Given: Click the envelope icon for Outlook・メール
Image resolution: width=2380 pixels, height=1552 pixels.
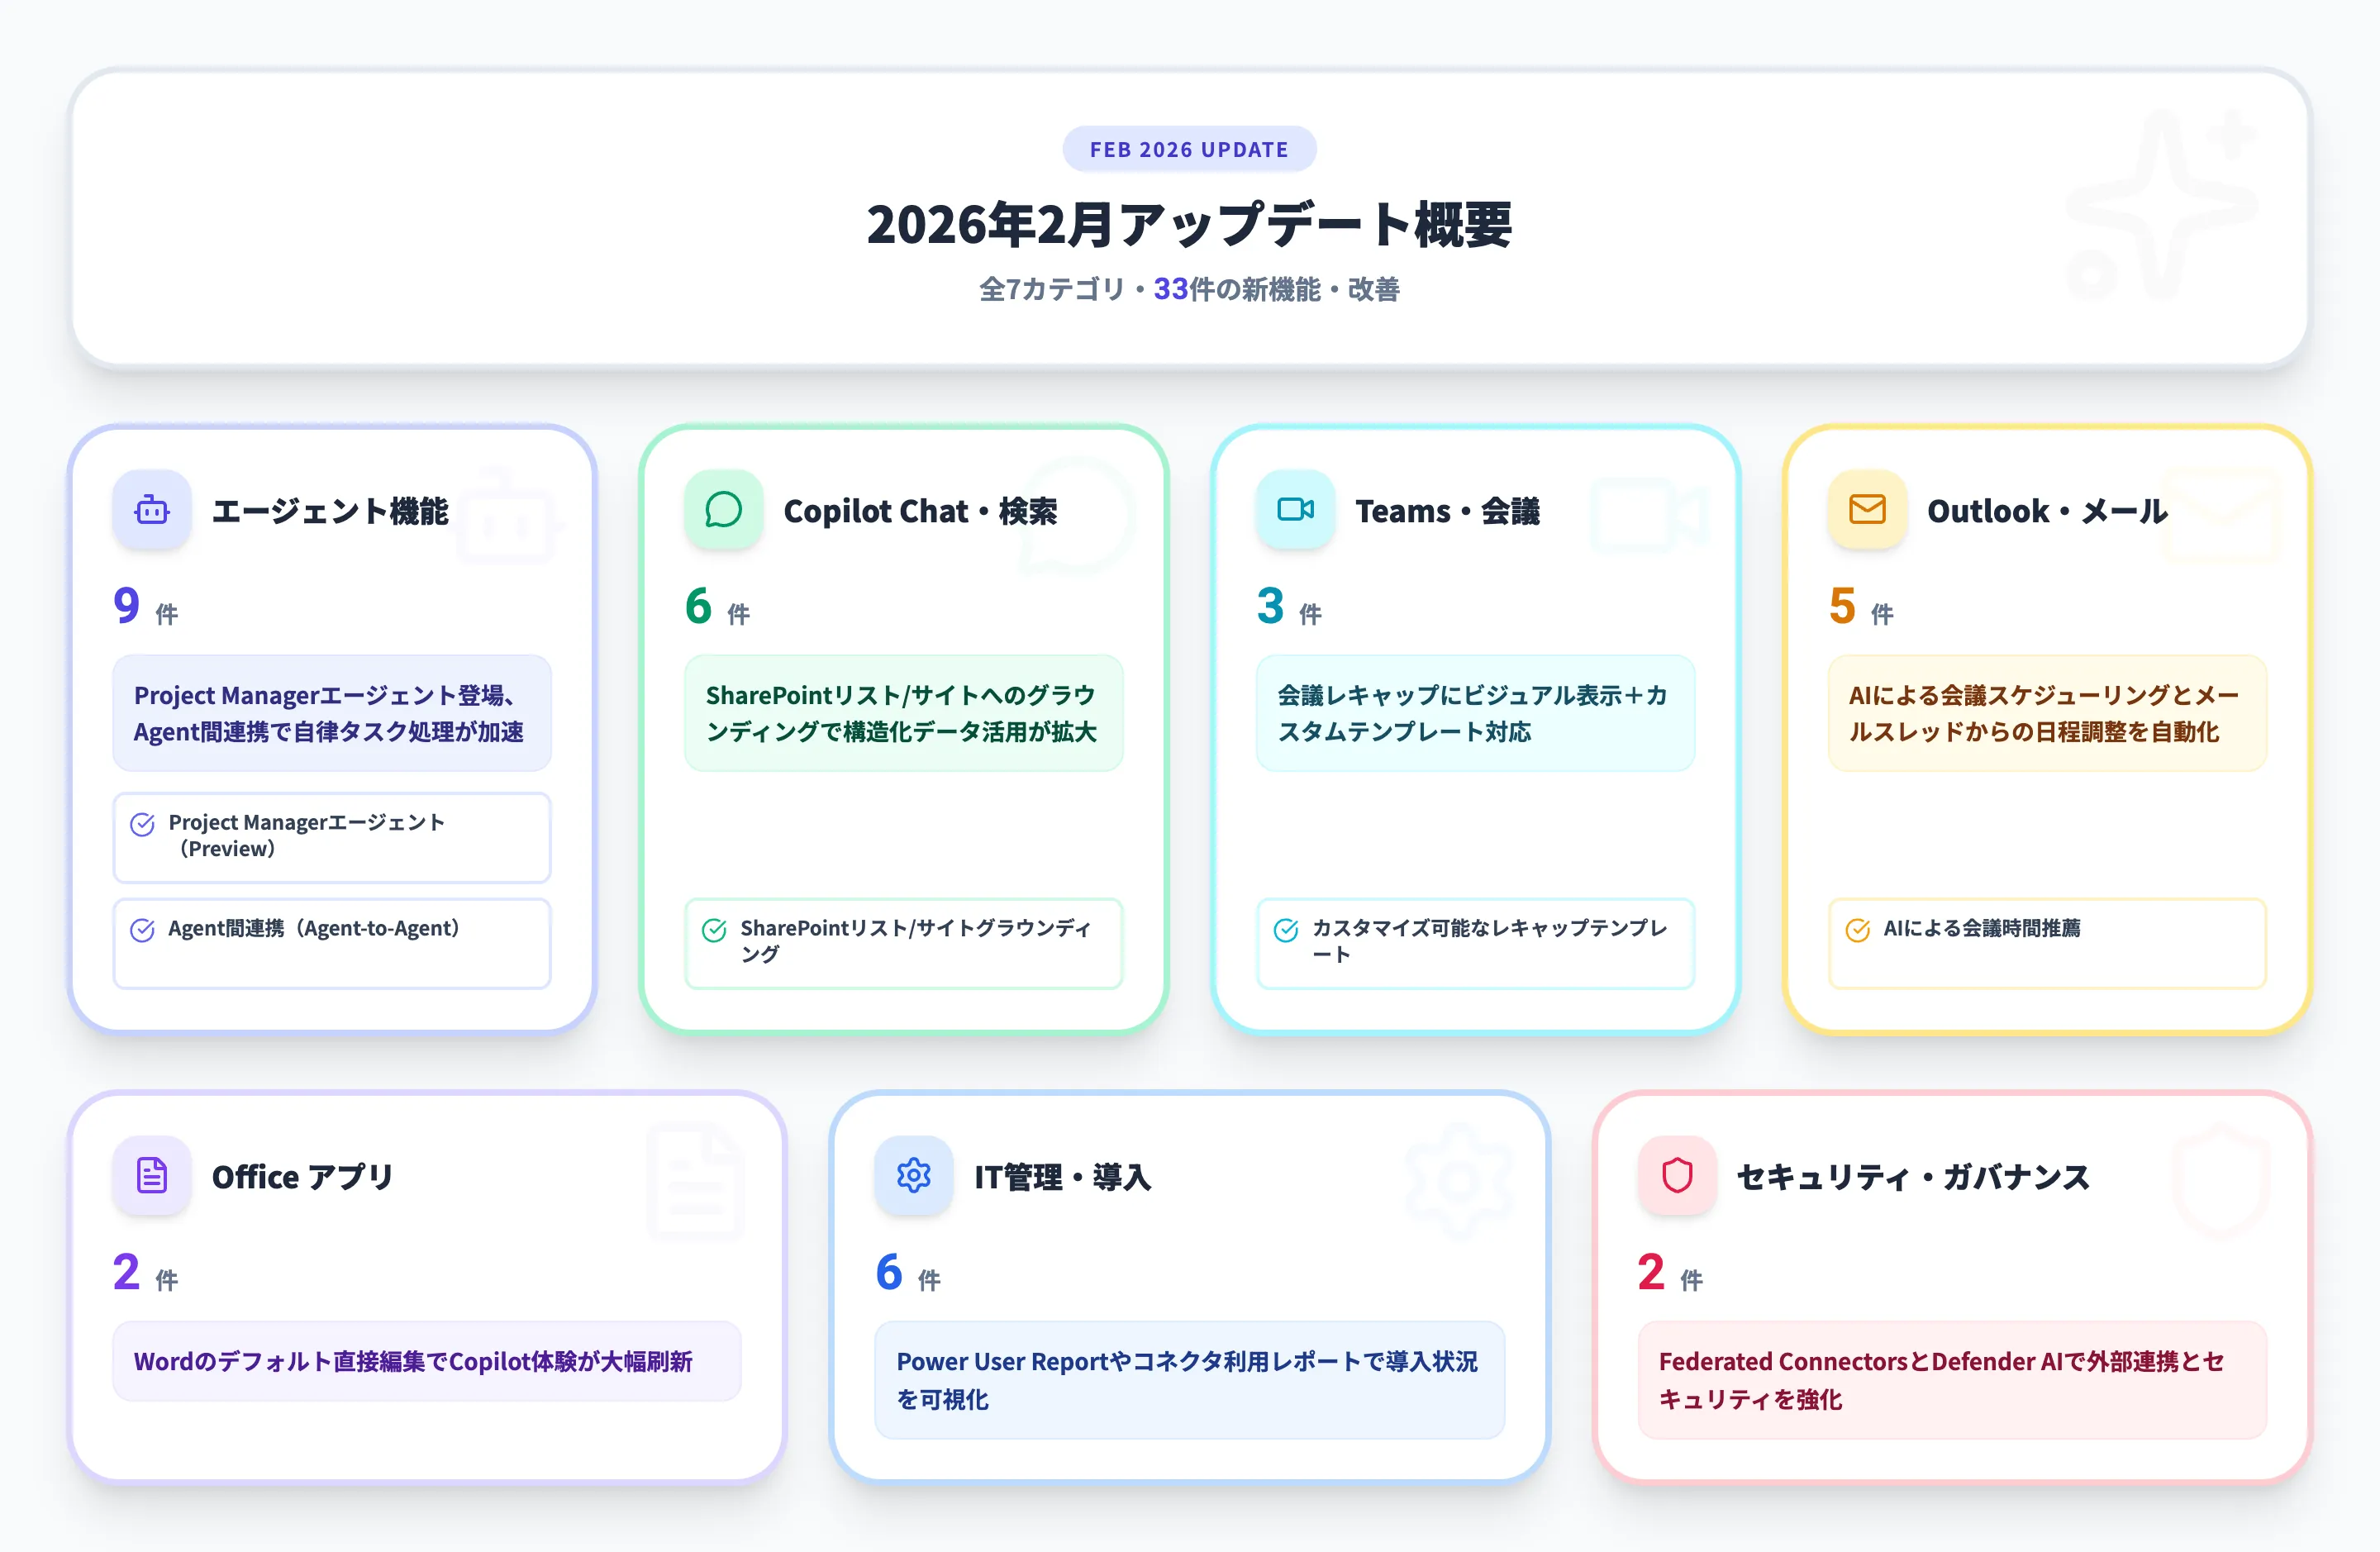Looking at the screenshot, I should coord(1865,510).
